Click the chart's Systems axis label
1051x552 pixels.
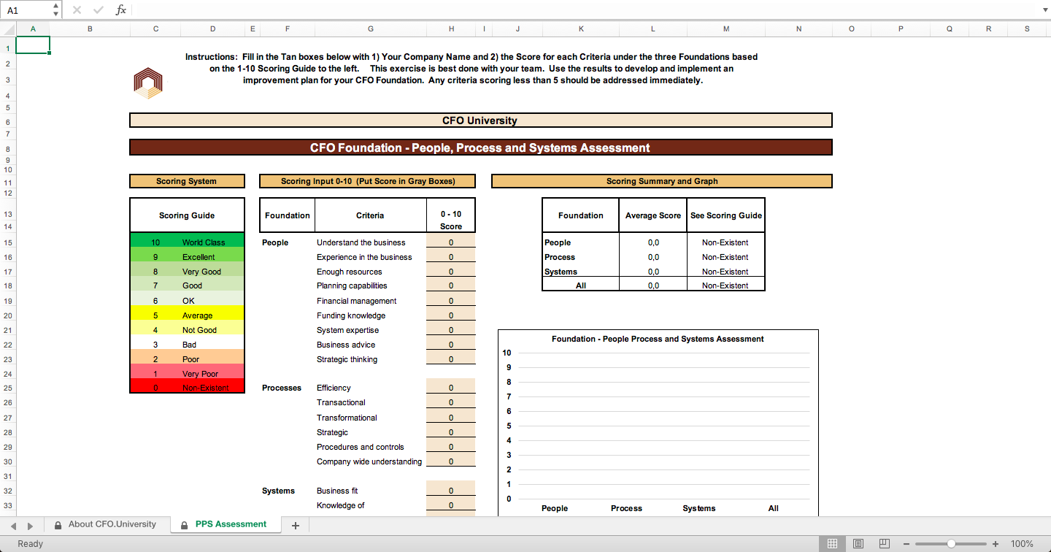(x=699, y=508)
